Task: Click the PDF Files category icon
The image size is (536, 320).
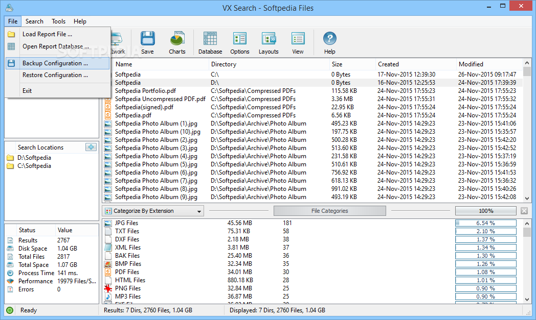Action: tap(108, 272)
